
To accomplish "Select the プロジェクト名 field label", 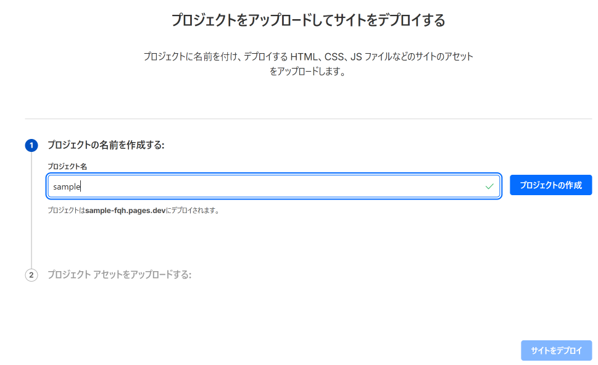I will coord(66,166).
